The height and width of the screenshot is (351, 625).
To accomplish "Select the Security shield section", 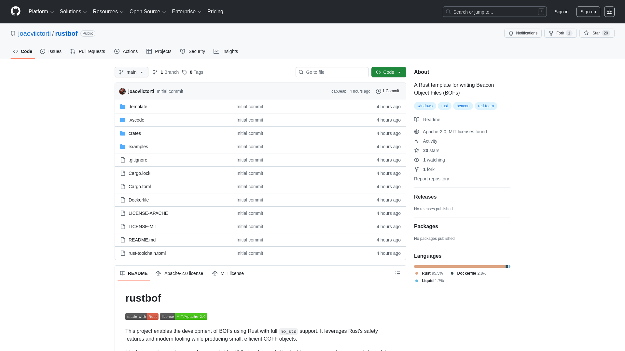I will [193, 51].
